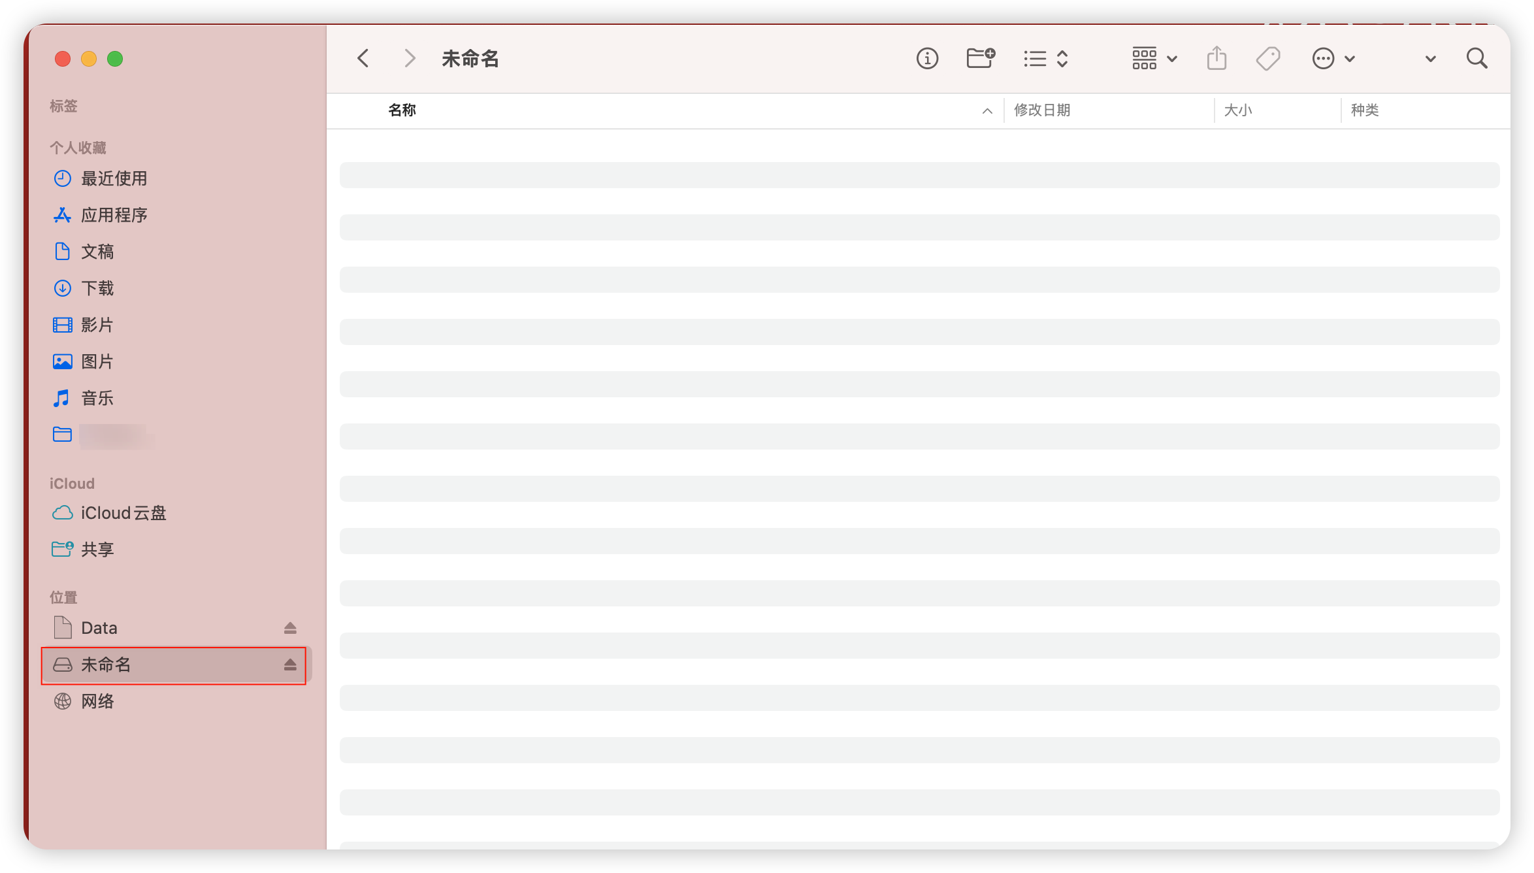Expand the group-by grid dropdown
The width and height of the screenshot is (1534, 873).
(x=1154, y=59)
